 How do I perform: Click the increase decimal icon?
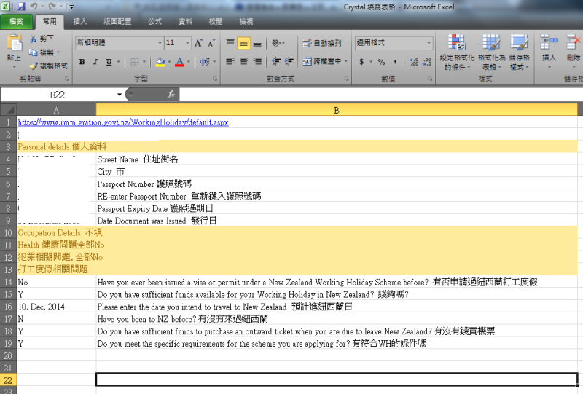(414, 62)
